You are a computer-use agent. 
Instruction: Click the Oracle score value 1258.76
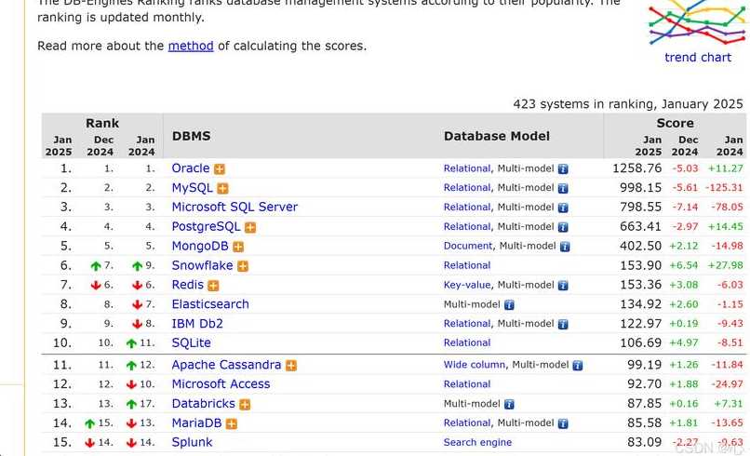click(636, 168)
